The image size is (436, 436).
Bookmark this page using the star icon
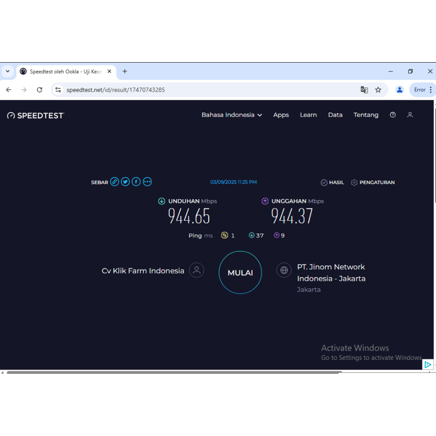pyautogui.click(x=378, y=89)
